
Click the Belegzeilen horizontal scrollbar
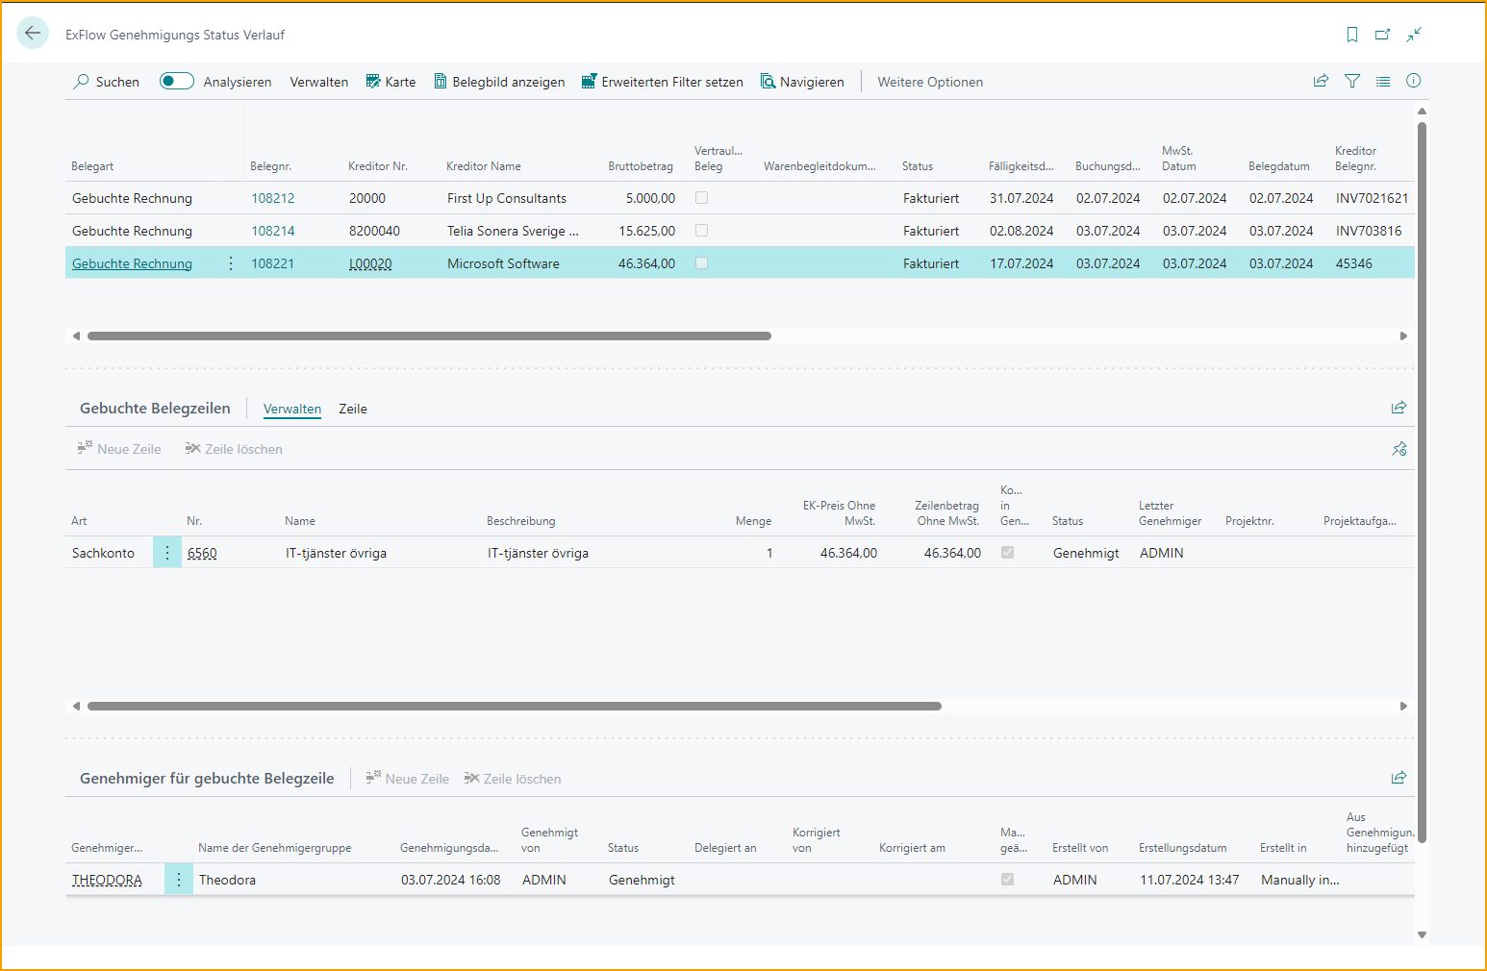515,707
